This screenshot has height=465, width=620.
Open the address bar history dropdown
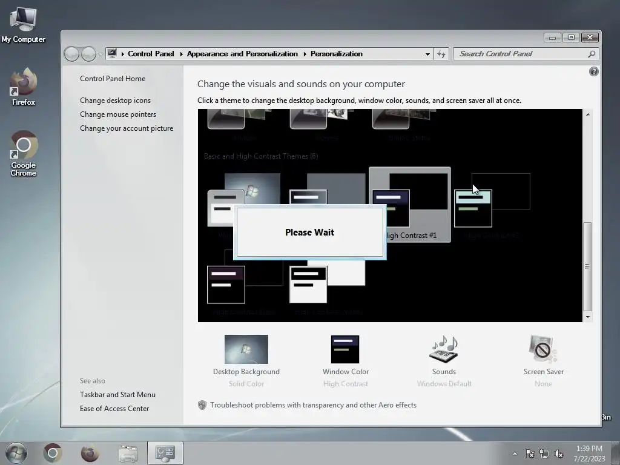[x=427, y=54]
